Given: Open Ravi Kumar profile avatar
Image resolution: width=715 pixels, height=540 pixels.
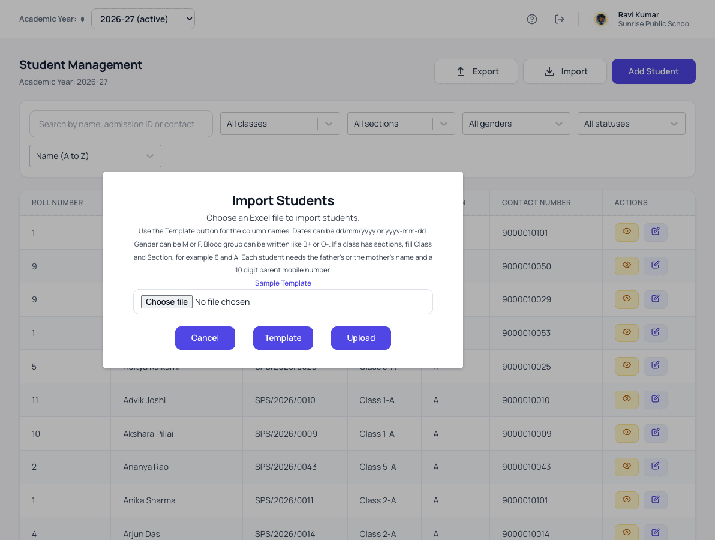Looking at the screenshot, I should click(x=601, y=19).
